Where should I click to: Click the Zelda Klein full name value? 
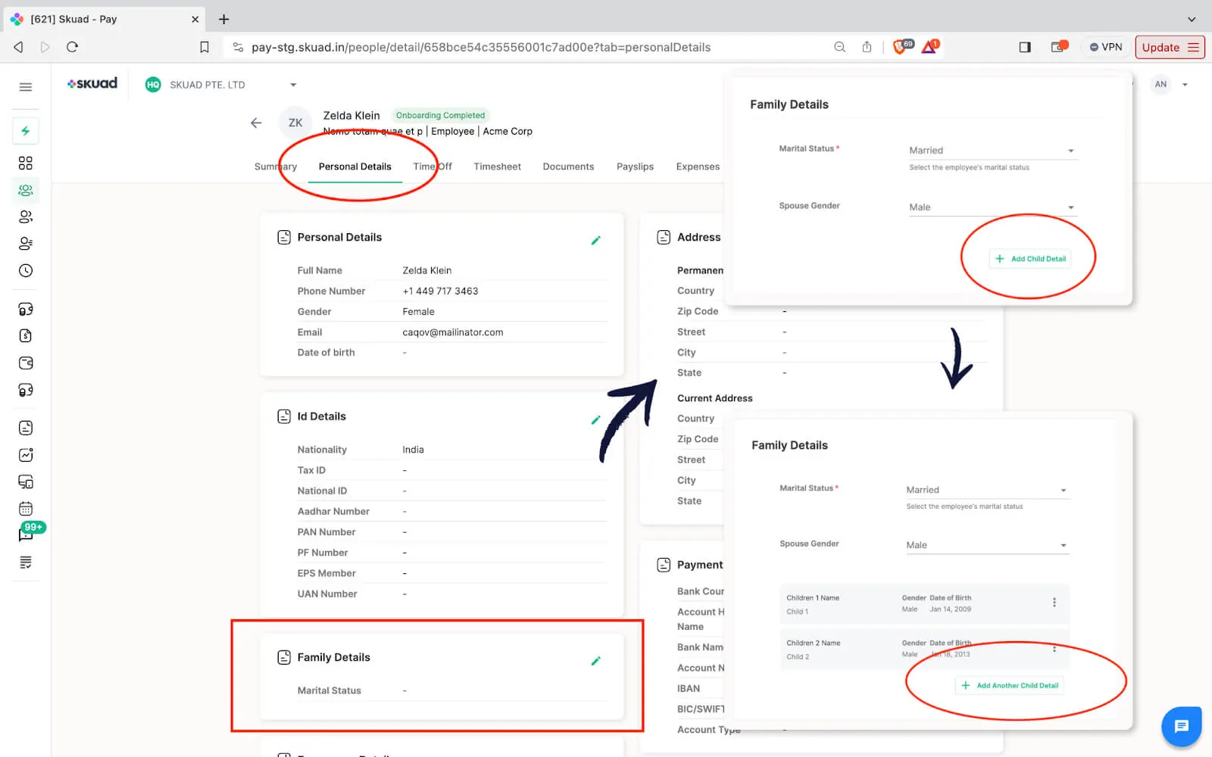point(427,270)
